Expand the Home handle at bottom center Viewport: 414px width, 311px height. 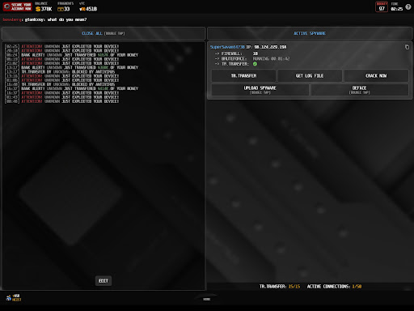click(207, 299)
